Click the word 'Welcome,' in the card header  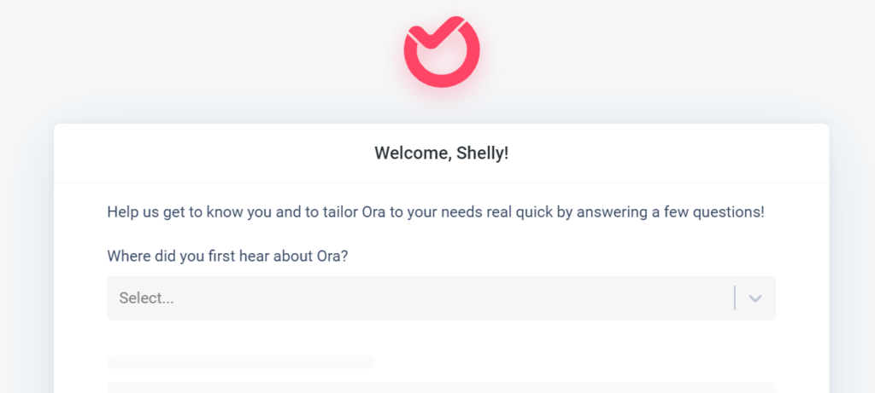pos(414,153)
